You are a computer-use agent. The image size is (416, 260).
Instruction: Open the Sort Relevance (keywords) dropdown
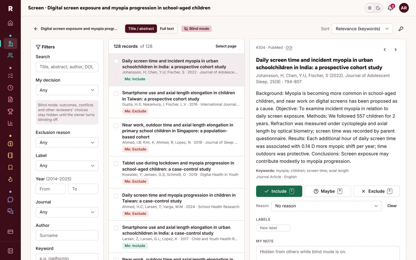(362, 29)
